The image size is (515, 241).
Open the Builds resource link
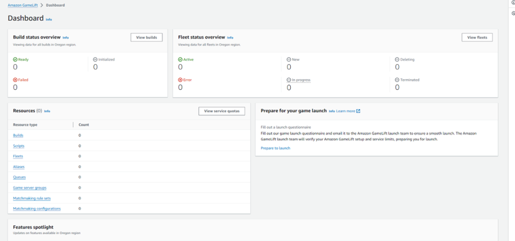(x=18, y=135)
